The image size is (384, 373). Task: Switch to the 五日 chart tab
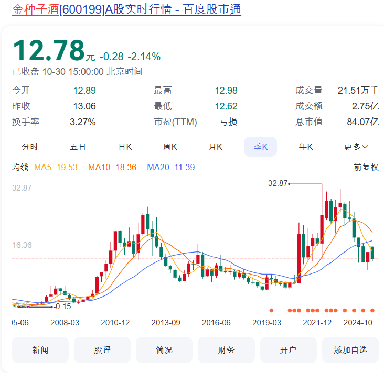tap(78, 147)
